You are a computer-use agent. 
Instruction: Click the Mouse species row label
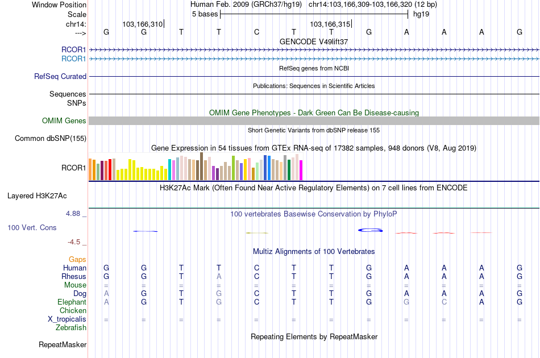point(75,285)
